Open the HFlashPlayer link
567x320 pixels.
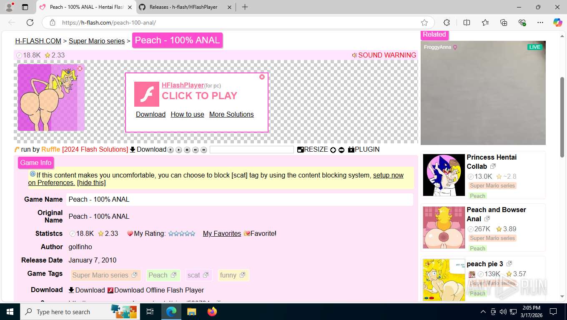[183, 85]
